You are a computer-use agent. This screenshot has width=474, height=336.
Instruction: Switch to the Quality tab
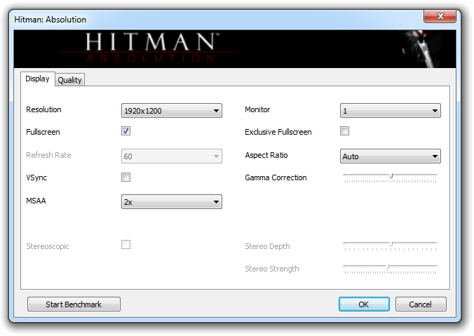coord(69,80)
